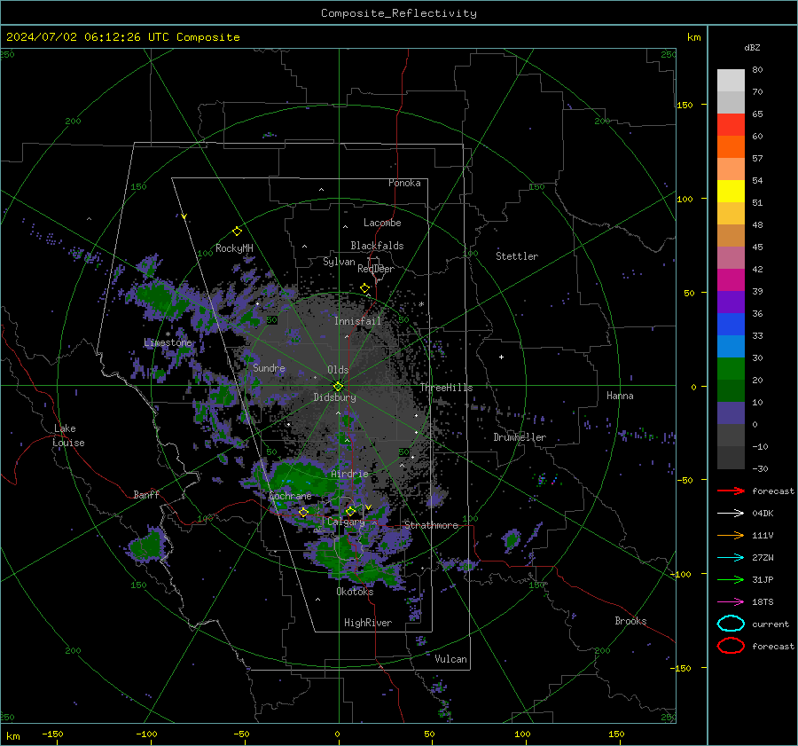798x746 pixels.
Task: Click the -150 bottom axis tick label
Action: tap(52, 734)
